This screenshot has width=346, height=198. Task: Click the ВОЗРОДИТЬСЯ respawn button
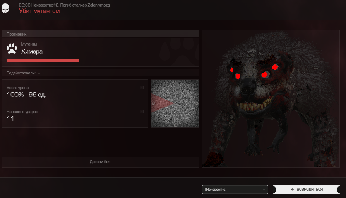[x=306, y=190]
